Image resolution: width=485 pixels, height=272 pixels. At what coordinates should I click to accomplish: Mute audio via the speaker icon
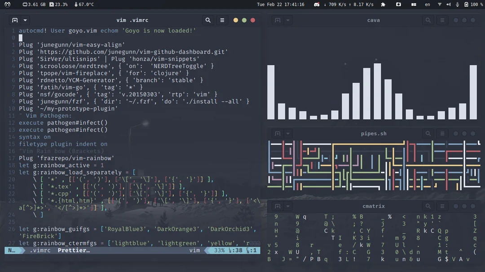(x=449, y=4)
